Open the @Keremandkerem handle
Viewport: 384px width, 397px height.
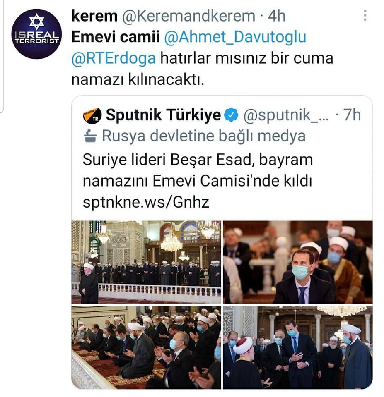tap(188, 16)
